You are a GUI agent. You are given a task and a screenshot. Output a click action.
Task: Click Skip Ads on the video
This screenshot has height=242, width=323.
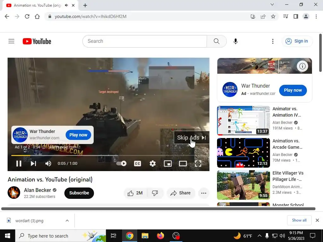[x=191, y=138]
